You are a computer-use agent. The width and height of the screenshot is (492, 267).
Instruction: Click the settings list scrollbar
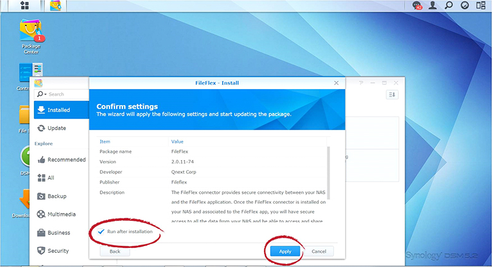[328, 172]
